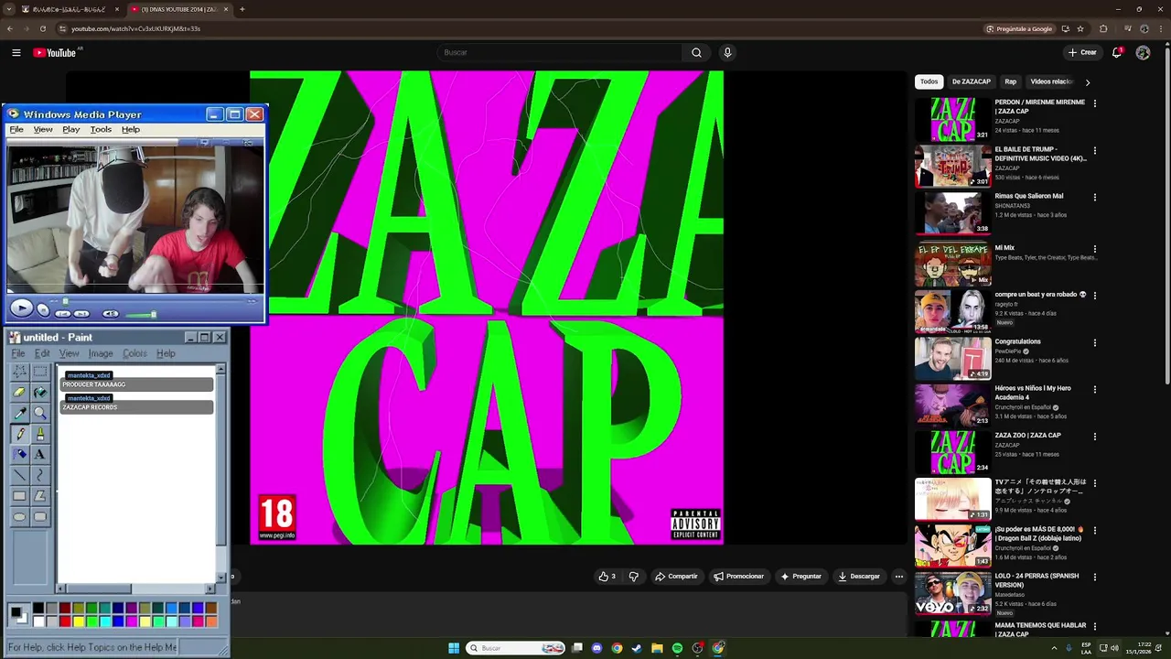Show hidden system tray icons chevron
The height and width of the screenshot is (659, 1171).
click(x=1054, y=648)
